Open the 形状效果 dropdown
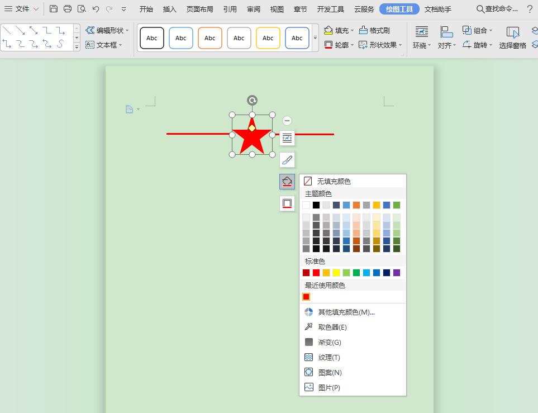Image resolution: width=538 pixels, height=413 pixels. pyautogui.click(x=380, y=45)
